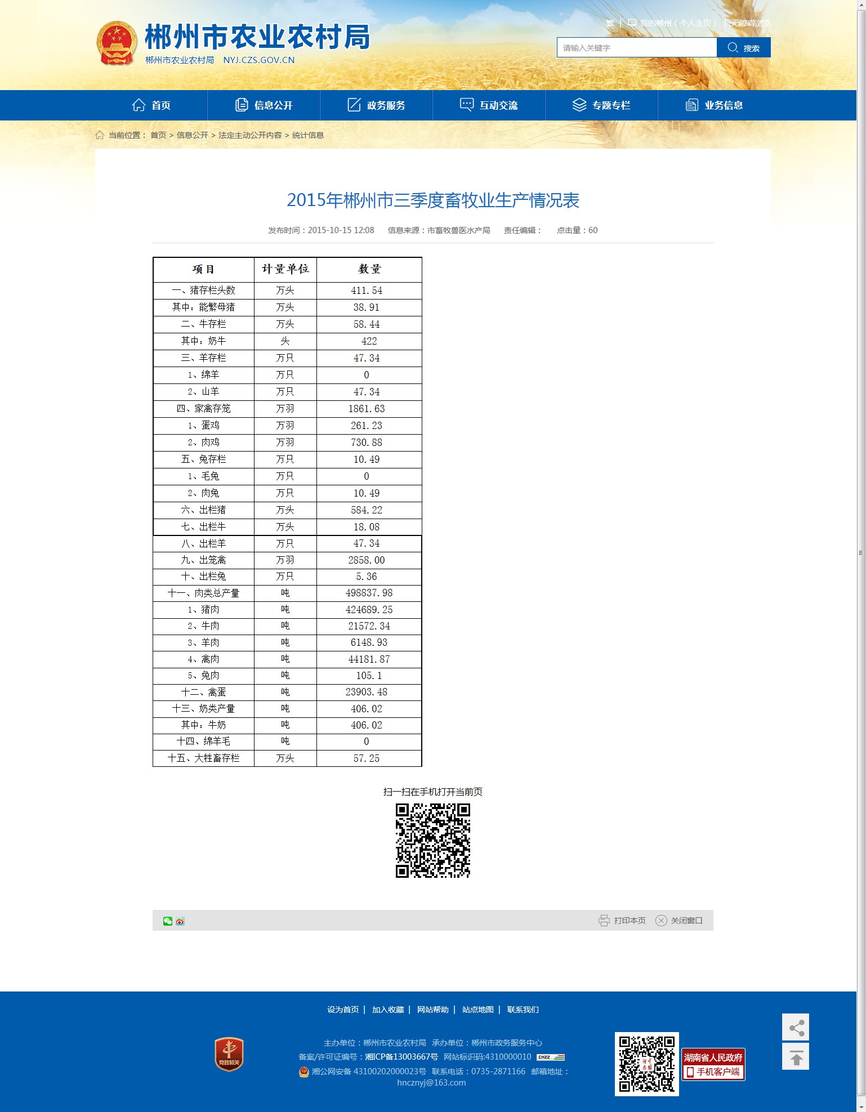866x1112 pixels.
Task: Open 无障碍浏览 accessibility link
Action: [751, 23]
